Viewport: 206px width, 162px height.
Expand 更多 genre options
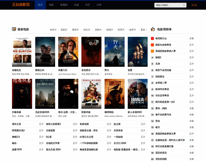coord(144,30)
